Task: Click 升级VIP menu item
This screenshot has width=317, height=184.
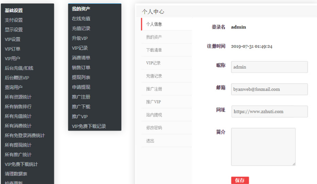Action: click(x=80, y=39)
